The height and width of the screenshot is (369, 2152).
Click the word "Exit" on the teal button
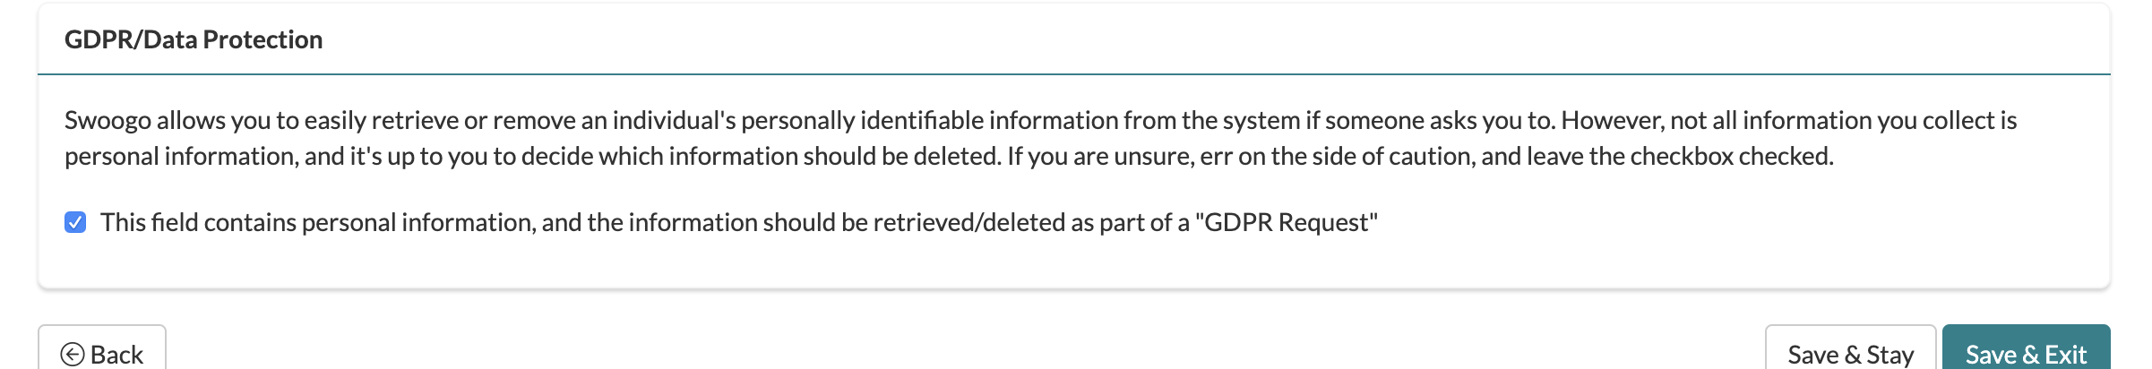coord(2065,355)
